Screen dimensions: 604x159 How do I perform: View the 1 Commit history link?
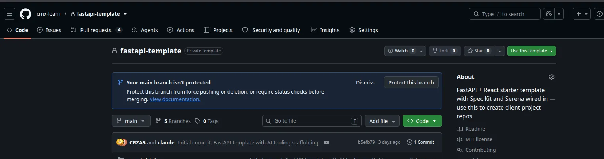coord(420,142)
